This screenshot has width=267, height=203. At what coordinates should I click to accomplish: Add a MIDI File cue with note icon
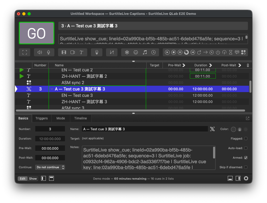click(x=145, y=52)
